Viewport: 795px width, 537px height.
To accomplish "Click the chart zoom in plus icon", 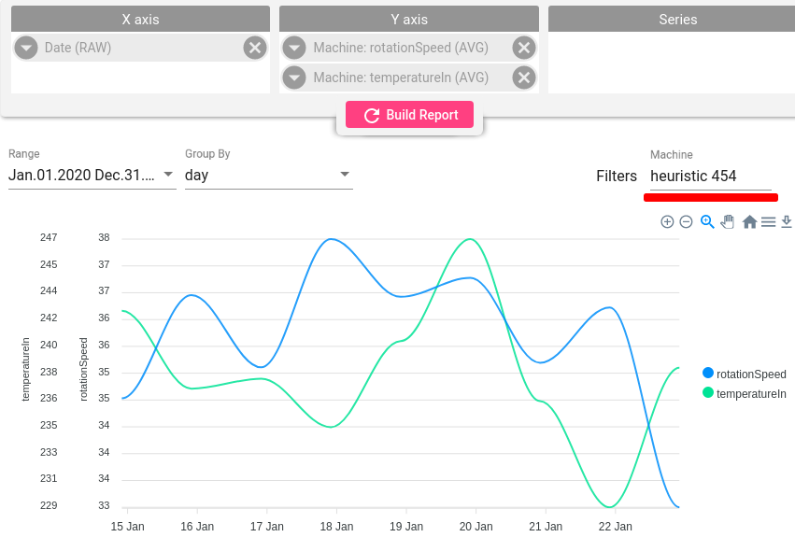I will 667,221.
